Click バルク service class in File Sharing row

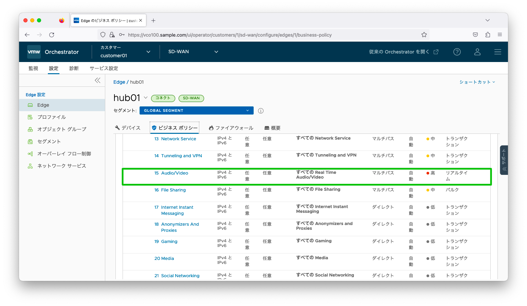(452, 190)
